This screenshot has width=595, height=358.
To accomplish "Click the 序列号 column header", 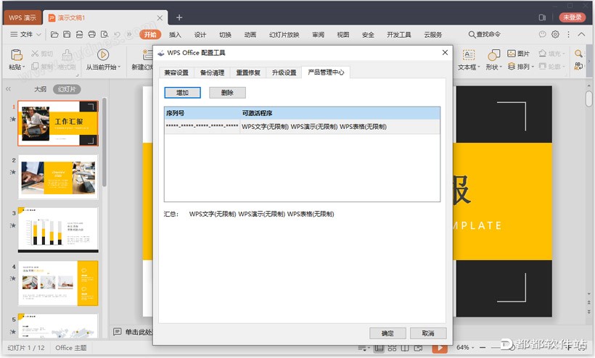I will click(x=202, y=113).
